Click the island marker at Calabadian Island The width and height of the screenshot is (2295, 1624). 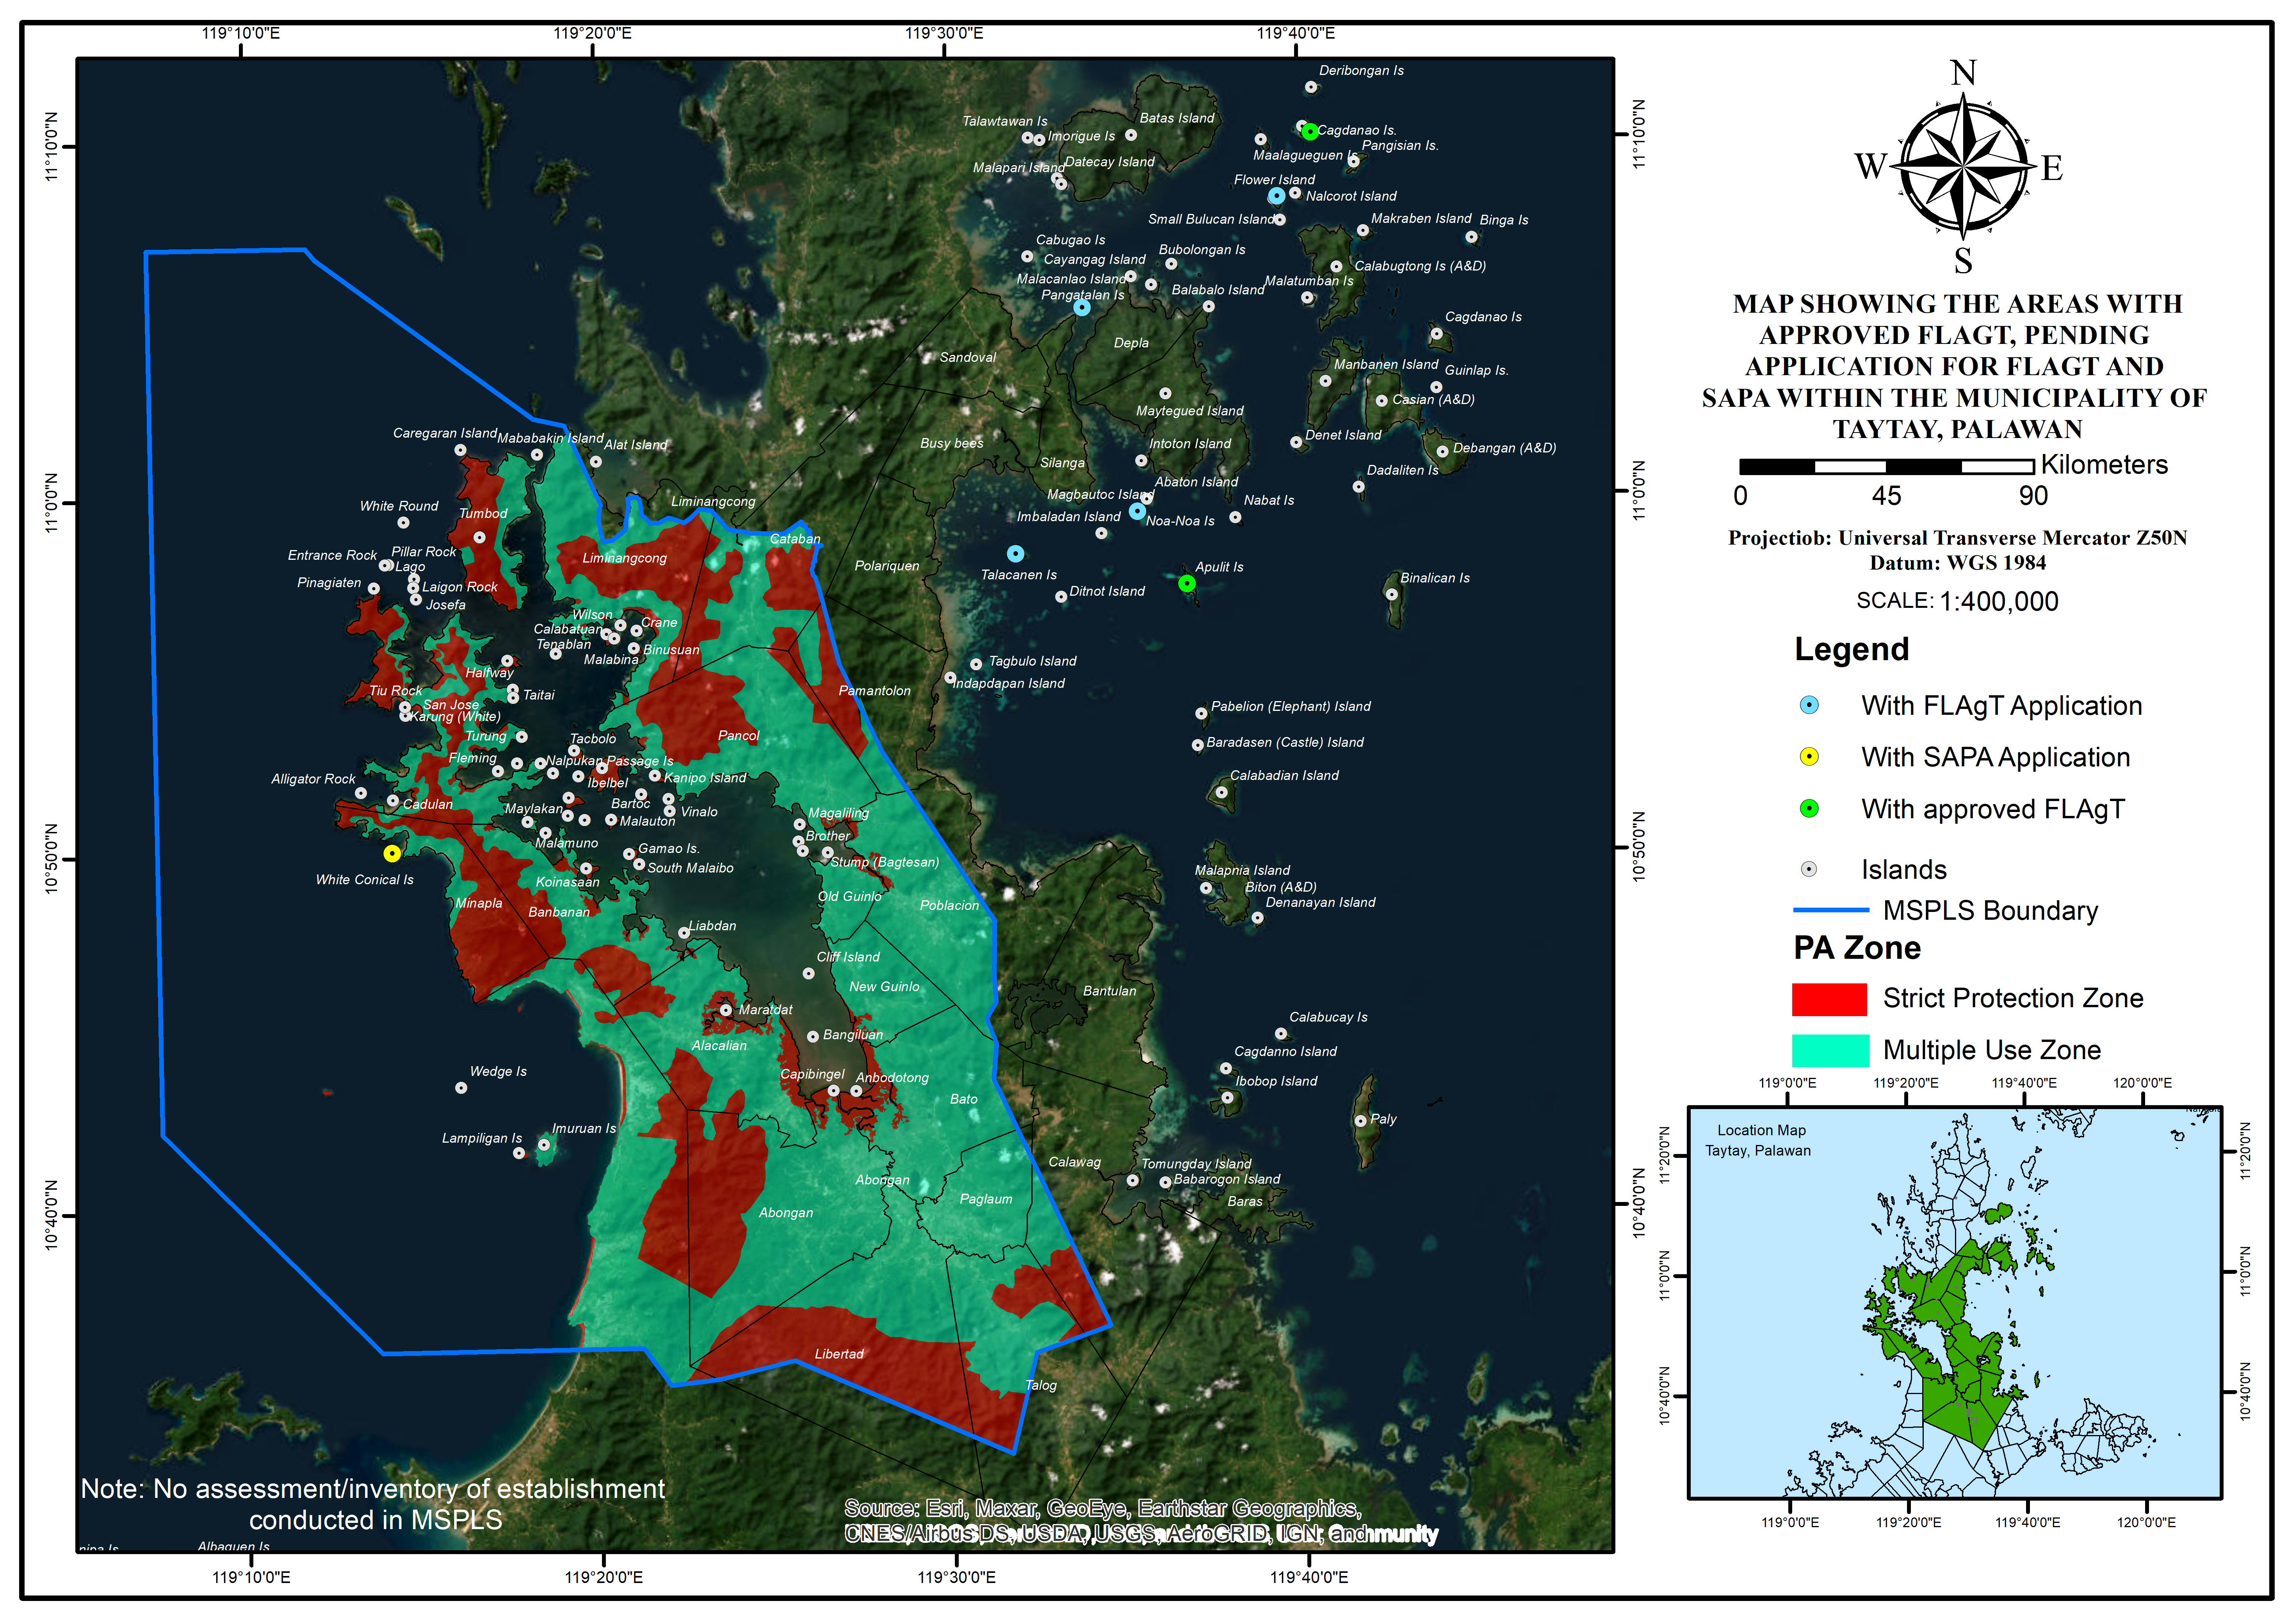coord(1221,793)
